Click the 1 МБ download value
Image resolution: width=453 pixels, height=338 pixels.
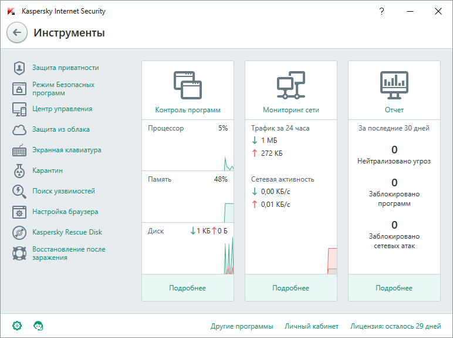click(269, 140)
